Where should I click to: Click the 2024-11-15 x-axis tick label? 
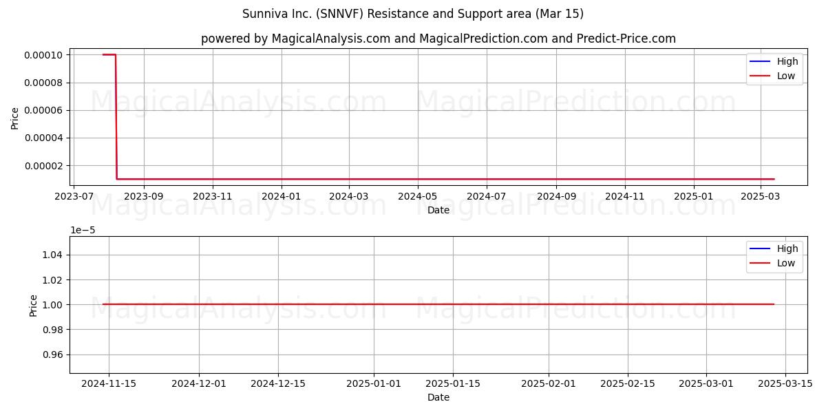[x=109, y=383]
